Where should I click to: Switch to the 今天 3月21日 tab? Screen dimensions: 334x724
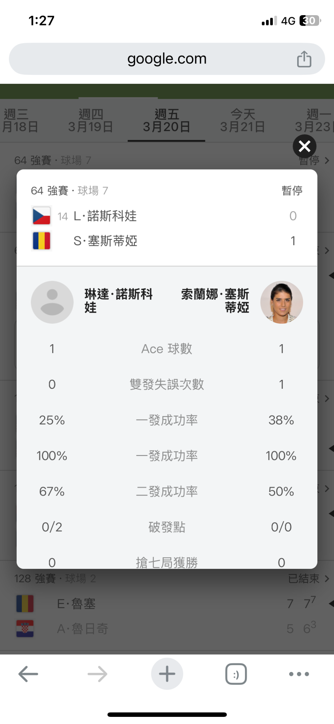point(243,121)
